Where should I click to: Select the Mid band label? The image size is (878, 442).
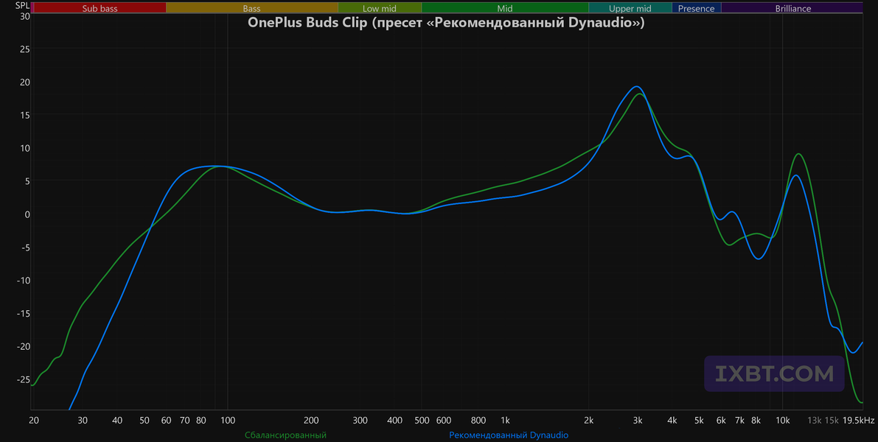505,8
